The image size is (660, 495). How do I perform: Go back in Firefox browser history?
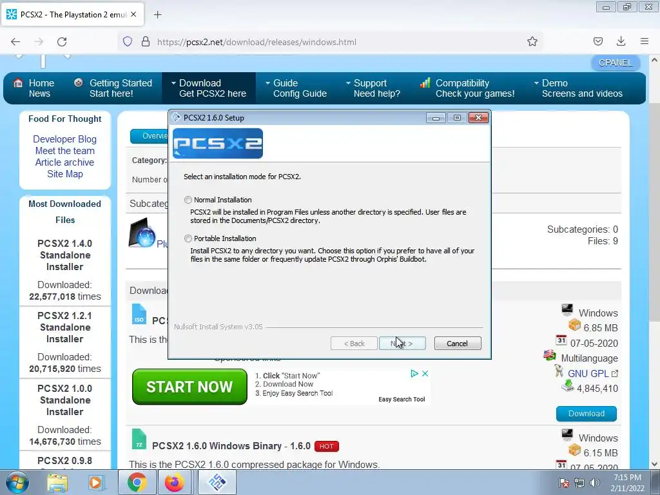point(15,42)
